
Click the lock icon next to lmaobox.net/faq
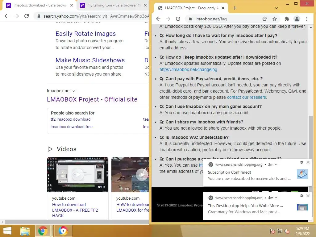pyautogui.click(x=190, y=19)
